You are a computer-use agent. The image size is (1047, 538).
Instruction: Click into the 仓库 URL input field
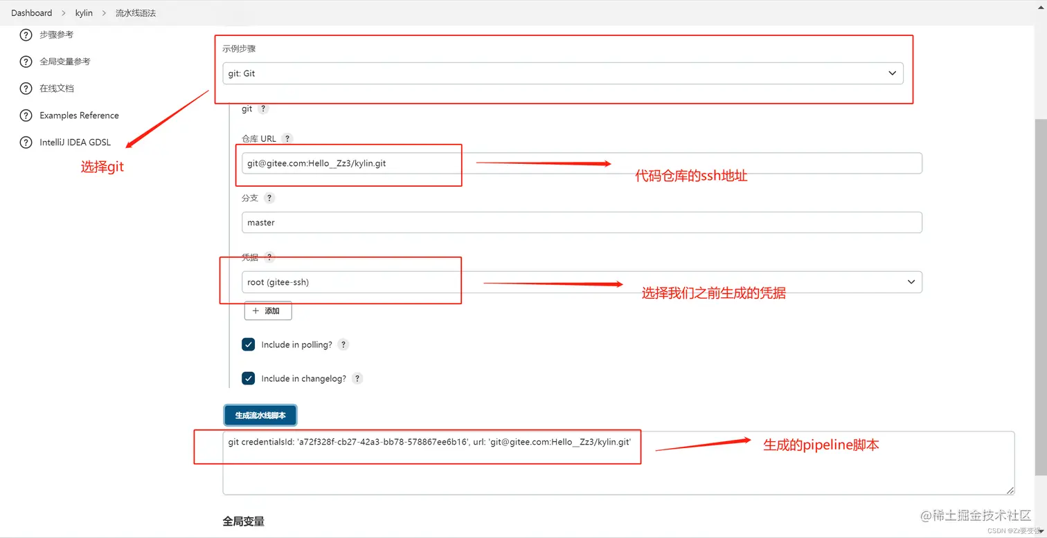point(582,163)
